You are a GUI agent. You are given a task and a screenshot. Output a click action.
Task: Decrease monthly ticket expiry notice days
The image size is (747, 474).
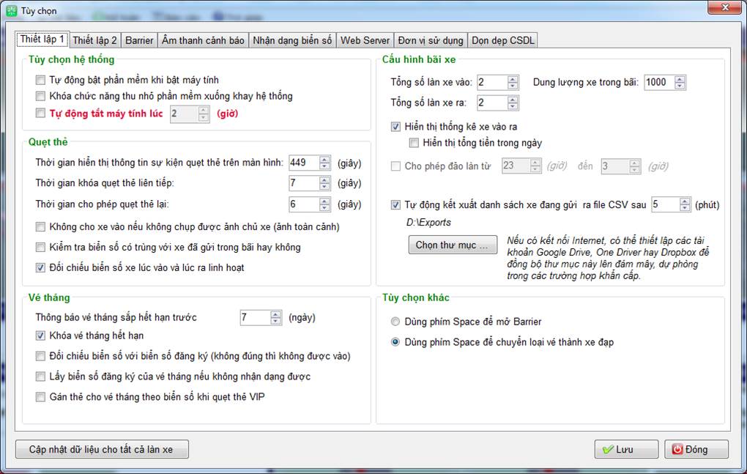tap(276, 322)
